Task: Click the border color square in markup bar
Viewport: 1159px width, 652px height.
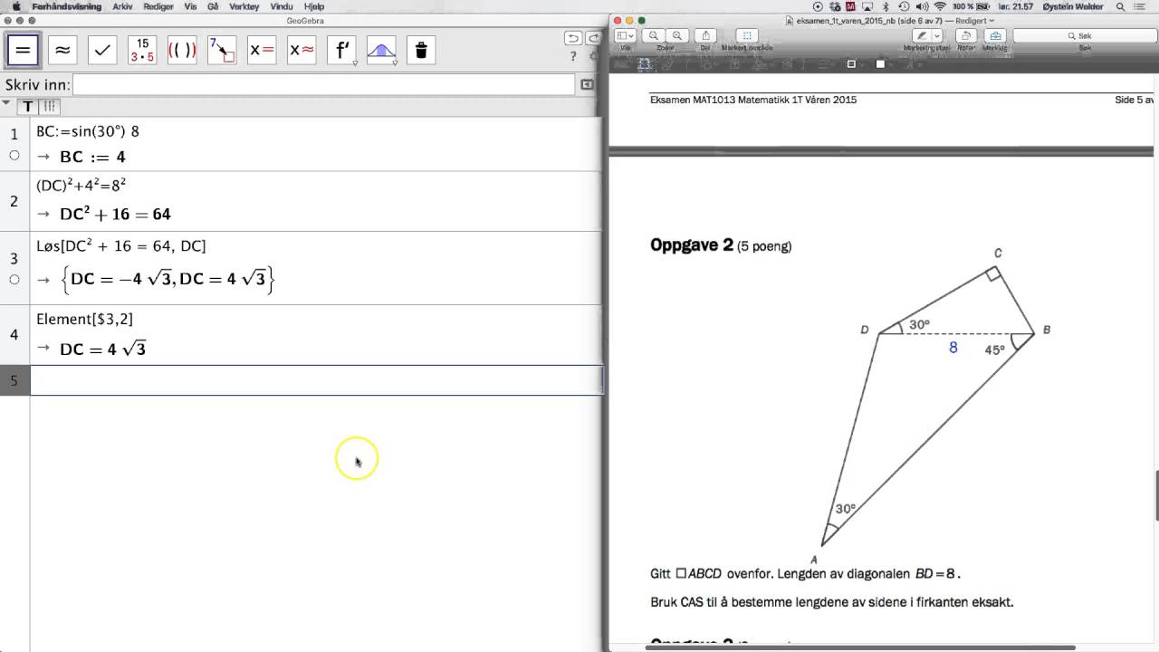Action: pos(851,64)
